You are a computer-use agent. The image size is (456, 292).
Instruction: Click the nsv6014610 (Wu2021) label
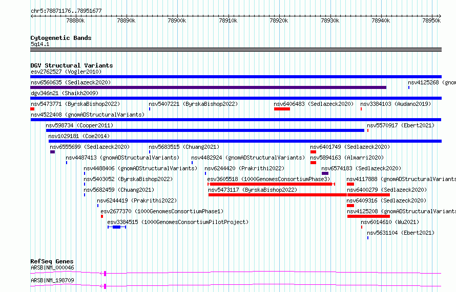click(390, 222)
